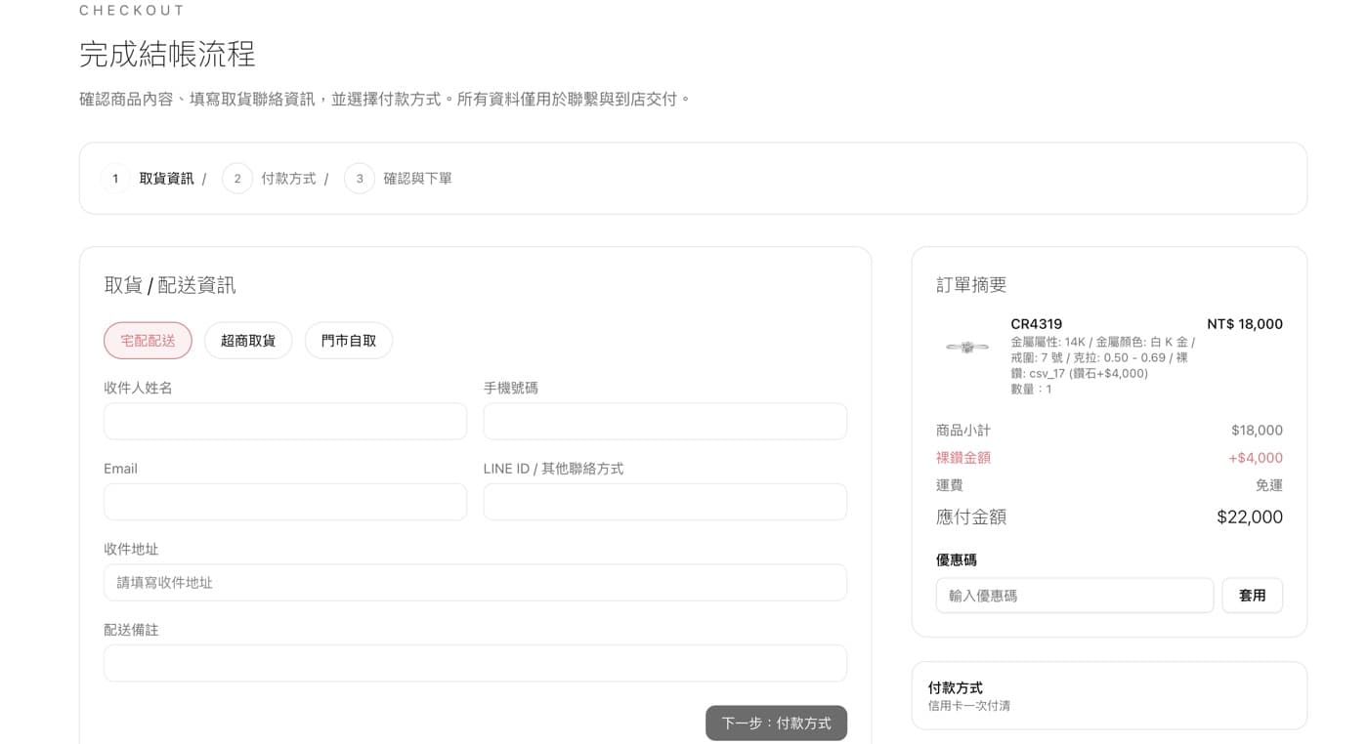Screen dimensions: 1368x744
Task: Click the 應付金額 label
Action: pyautogui.click(x=971, y=517)
